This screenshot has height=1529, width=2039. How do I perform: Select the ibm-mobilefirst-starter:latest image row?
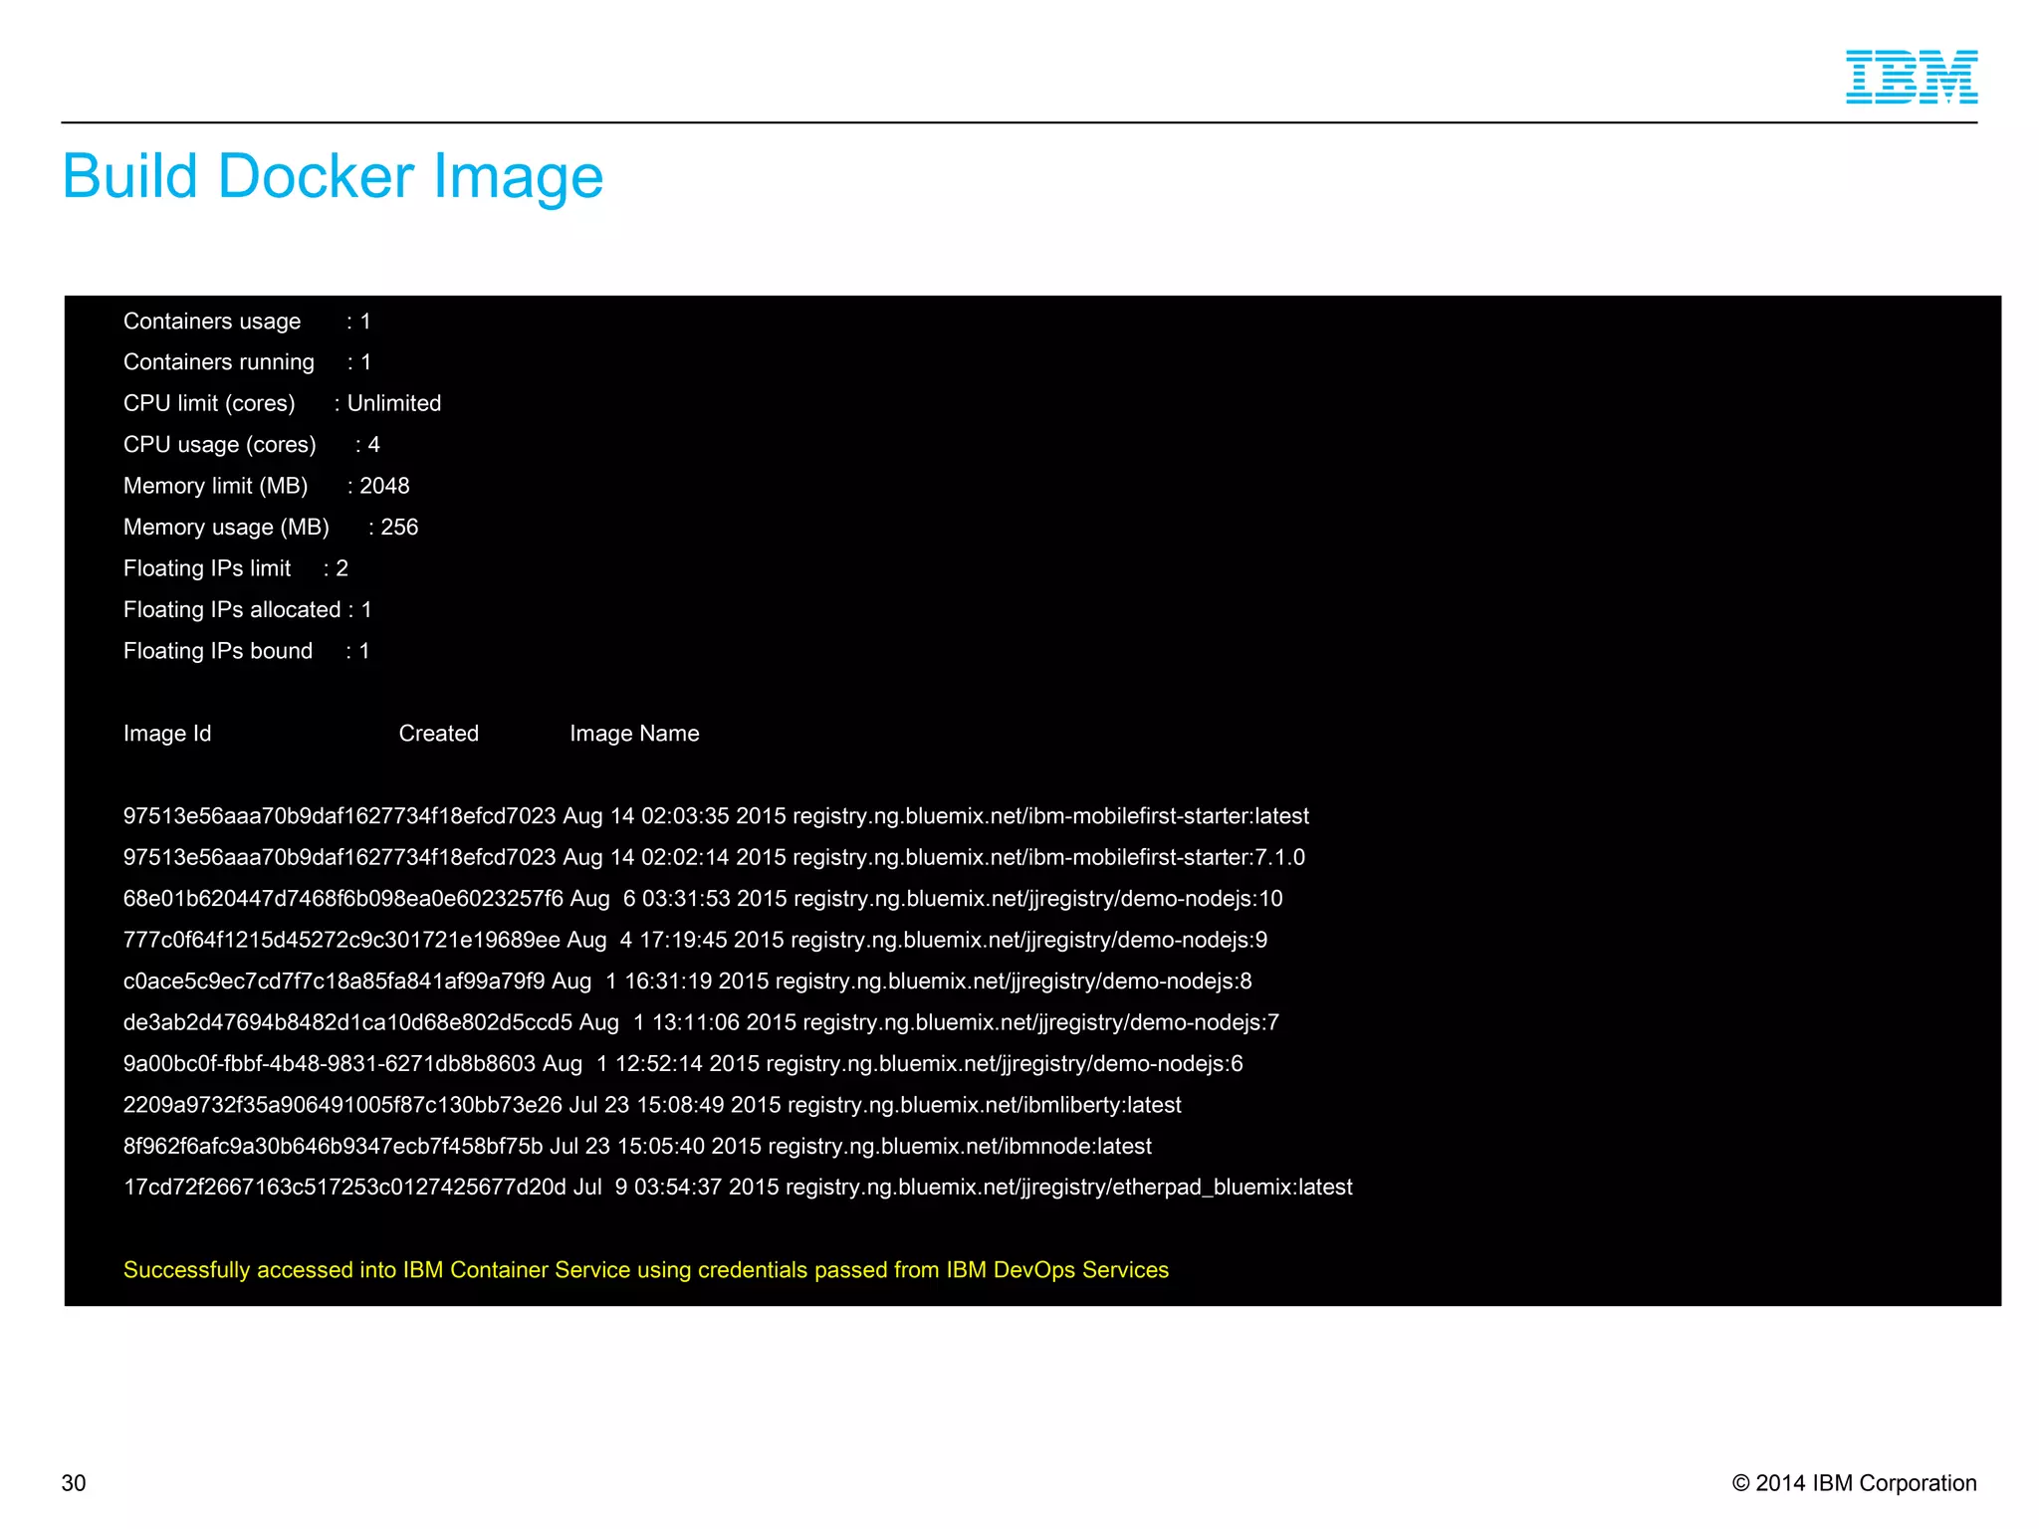click(716, 816)
